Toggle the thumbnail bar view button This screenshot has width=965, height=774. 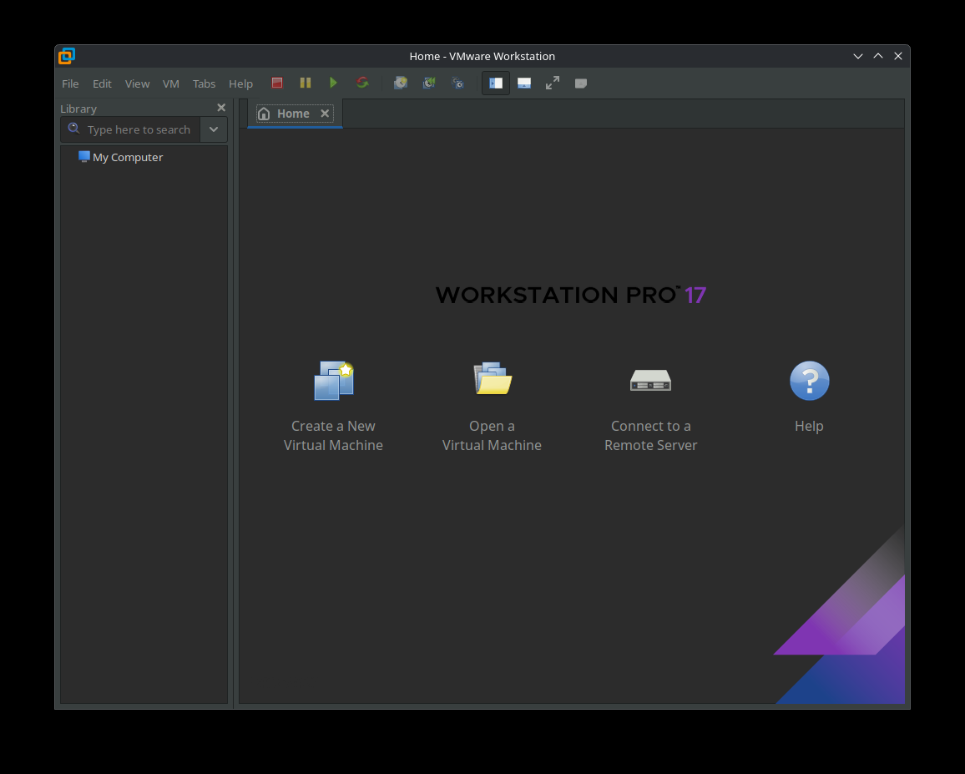pyautogui.click(x=524, y=83)
